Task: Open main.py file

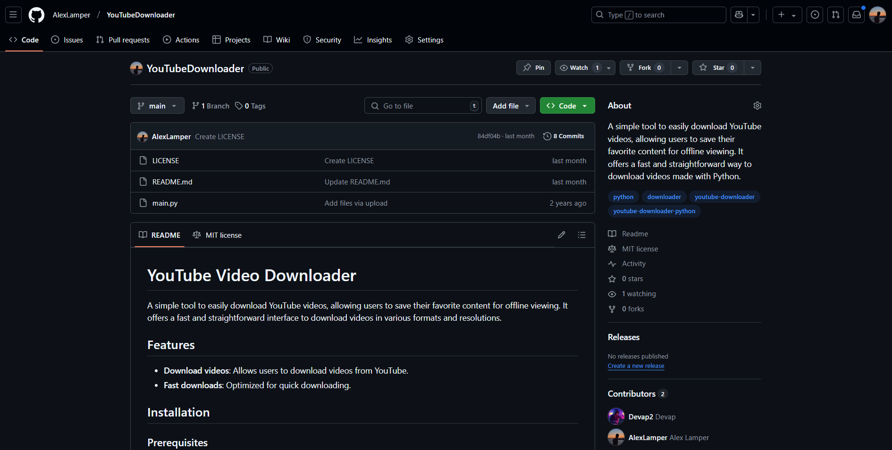Action: click(x=165, y=203)
